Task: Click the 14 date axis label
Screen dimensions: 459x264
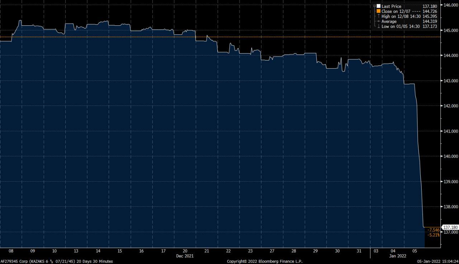Action: (x=98, y=251)
